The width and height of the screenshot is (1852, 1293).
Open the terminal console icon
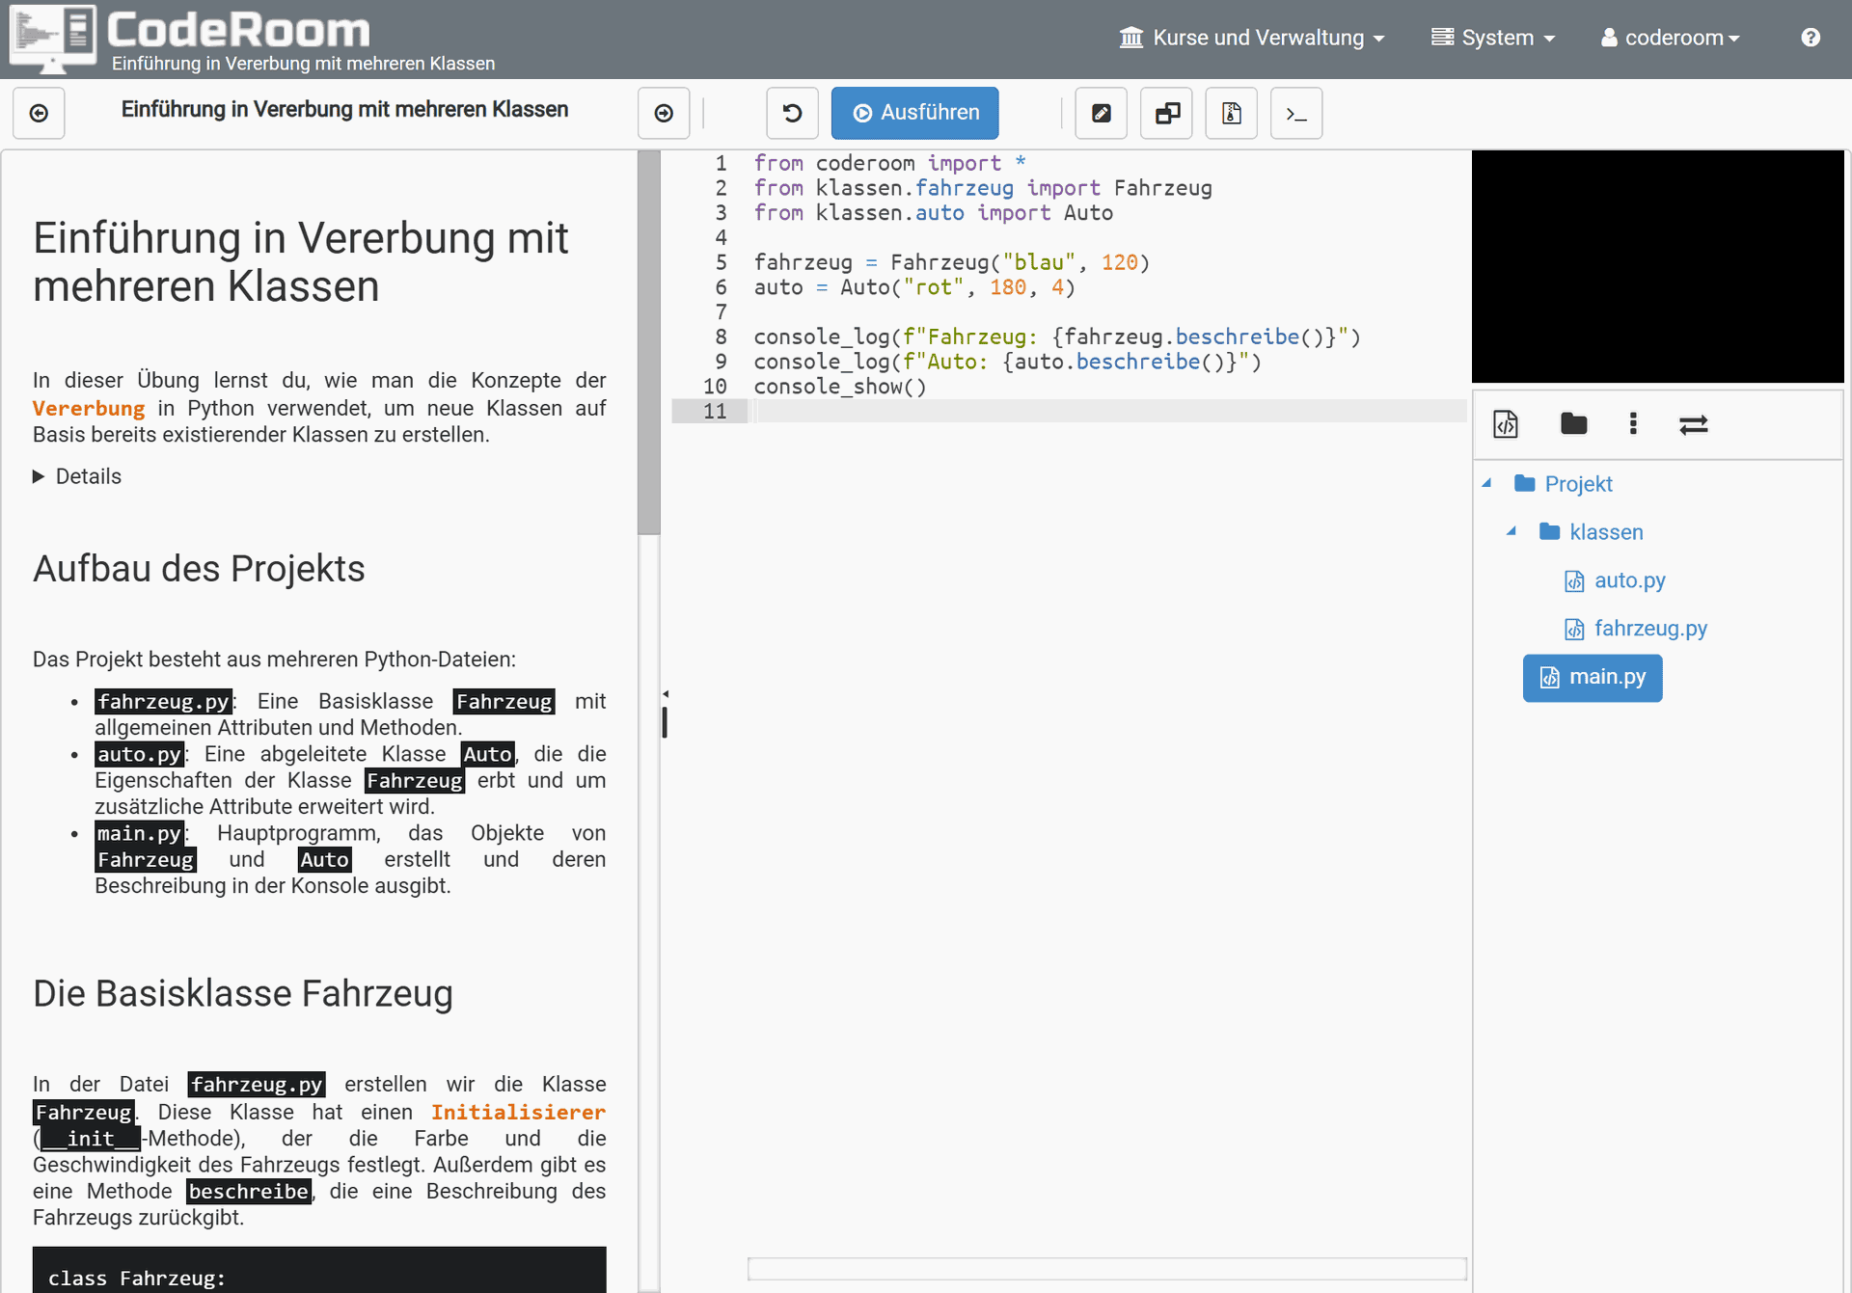tap(1296, 113)
